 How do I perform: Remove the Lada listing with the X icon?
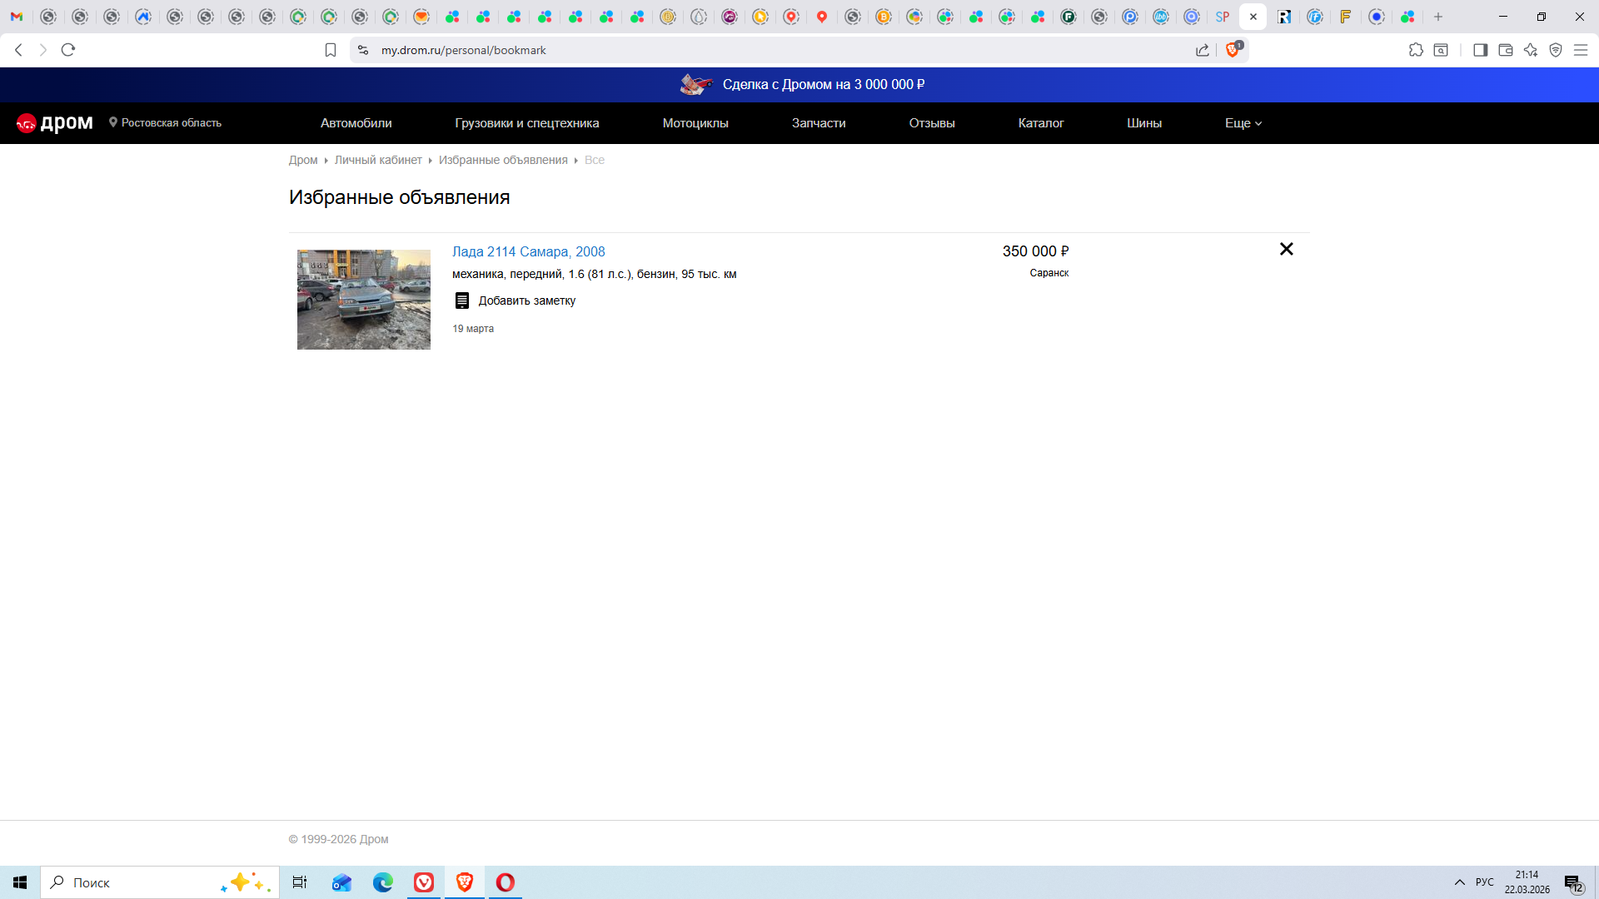pyautogui.click(x=1286, y=249)
